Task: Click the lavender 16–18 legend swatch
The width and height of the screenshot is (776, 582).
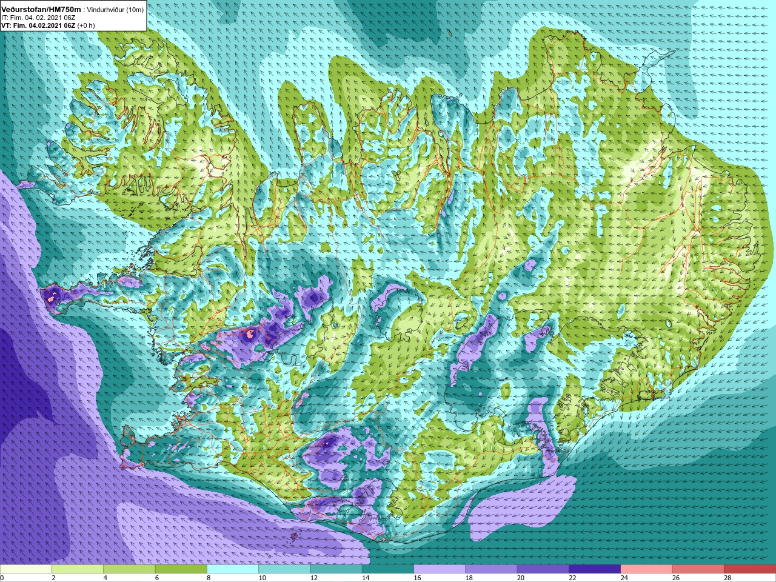Action: (x=440, y=569)
